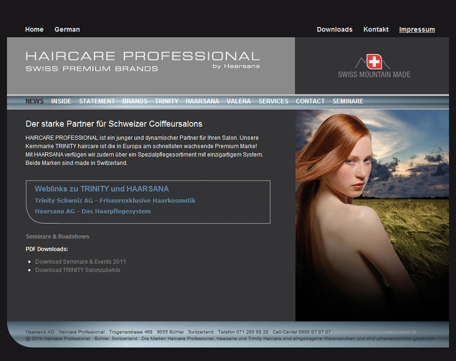Image resolution: width=456 pixels, height=361 pixels.
Task: Go to the HAARSANA navigation item
Action: 202,101
